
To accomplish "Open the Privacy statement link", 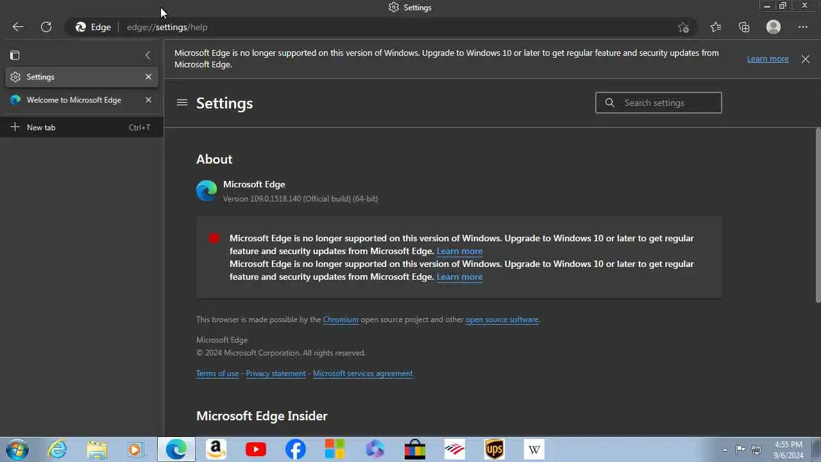I will coord(276,373).
